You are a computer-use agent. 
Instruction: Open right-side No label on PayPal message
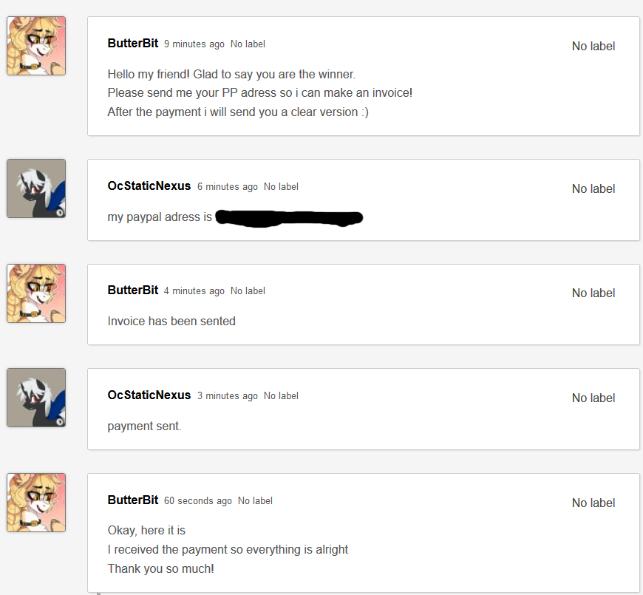(x=593, y=188)
